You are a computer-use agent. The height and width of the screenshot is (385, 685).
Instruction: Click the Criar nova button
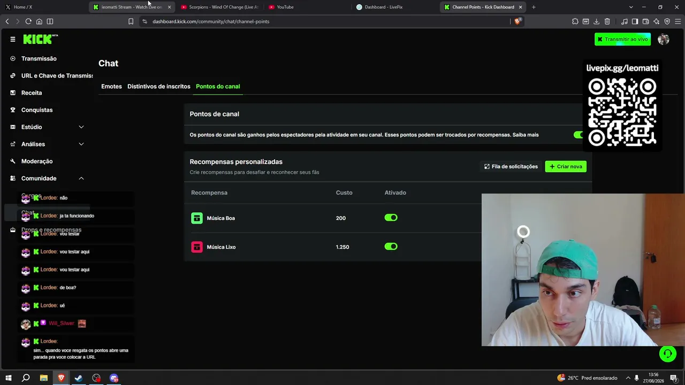566,167
